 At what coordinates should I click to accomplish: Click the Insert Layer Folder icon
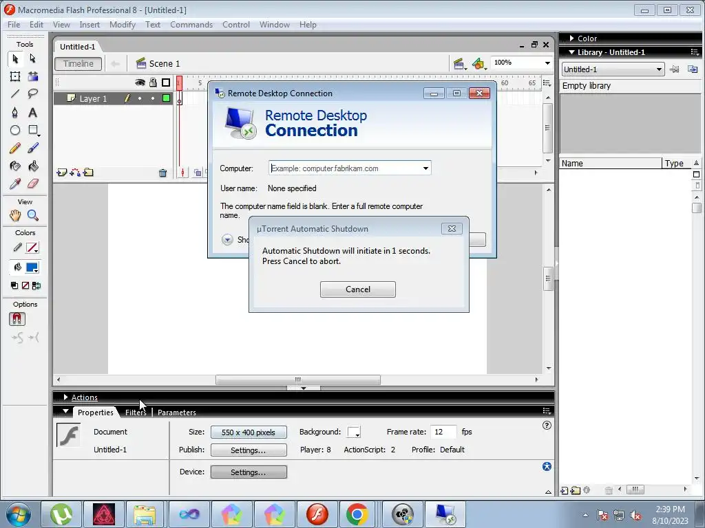pos(89,173)
